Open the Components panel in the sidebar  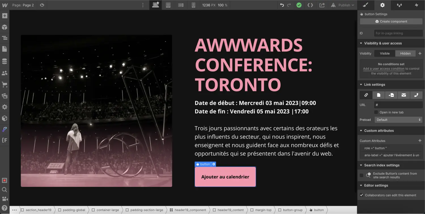coord(5,27)
